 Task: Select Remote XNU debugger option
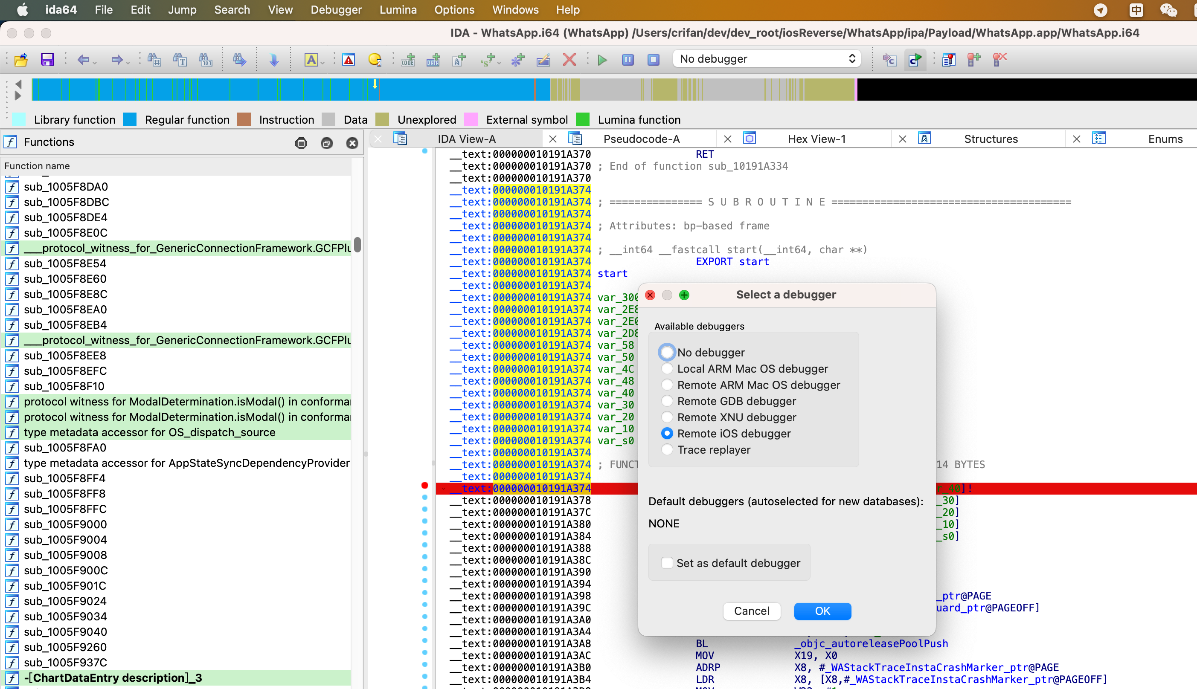pos(666,417)
